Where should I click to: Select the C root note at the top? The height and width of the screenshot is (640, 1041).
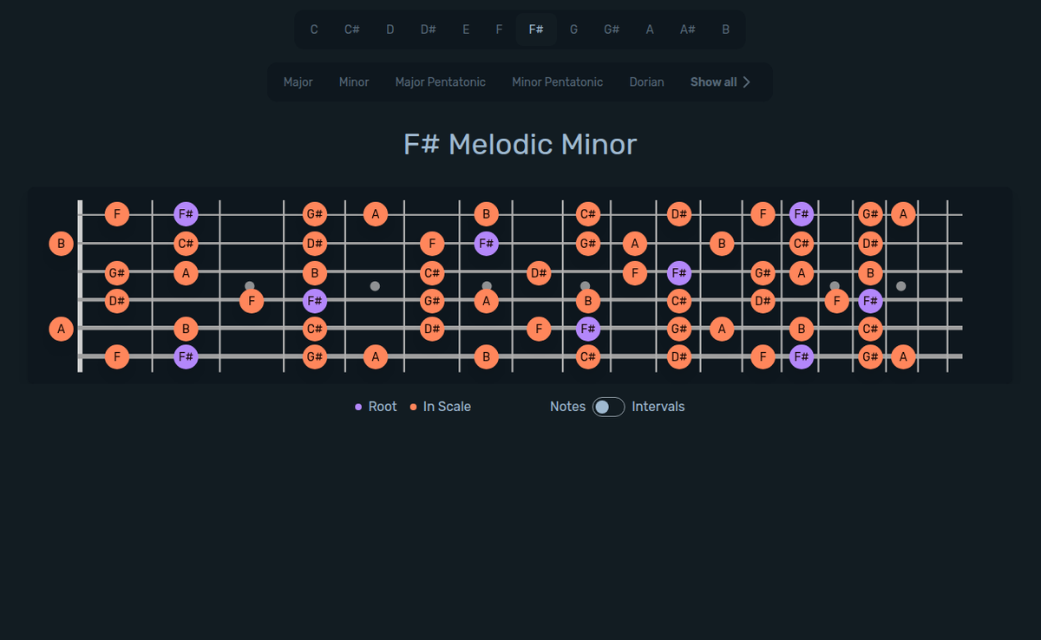(x=314, y=29)
